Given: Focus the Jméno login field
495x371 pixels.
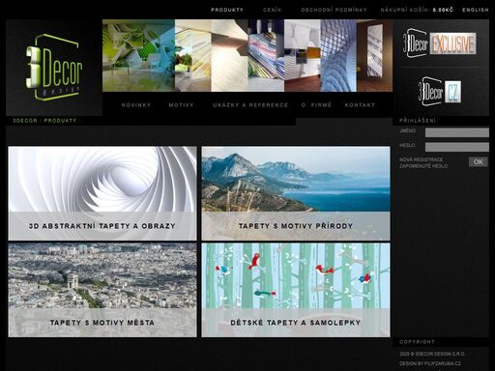Looking at the screenshot, I should (x=457, y=132).
